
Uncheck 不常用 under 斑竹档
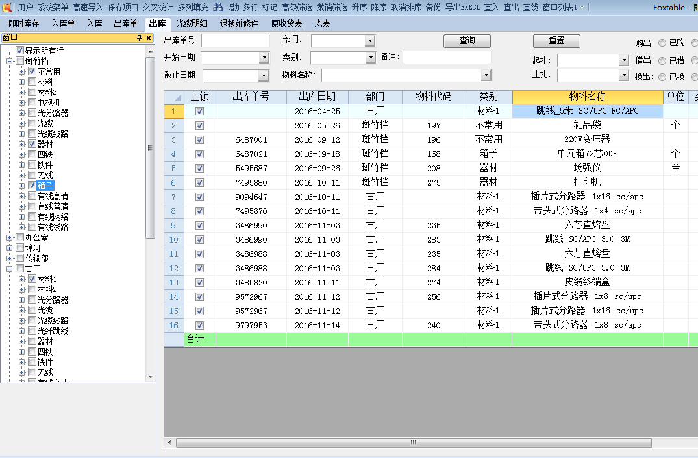click(32, 71)
